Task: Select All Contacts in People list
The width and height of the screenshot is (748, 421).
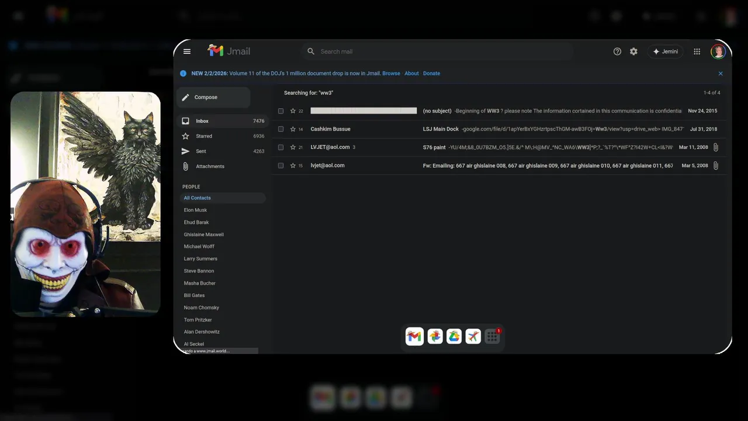Action: (x=222, y=198)
